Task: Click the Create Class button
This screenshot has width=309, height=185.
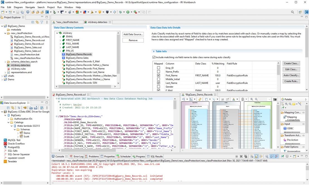Action: coord(291,64)
